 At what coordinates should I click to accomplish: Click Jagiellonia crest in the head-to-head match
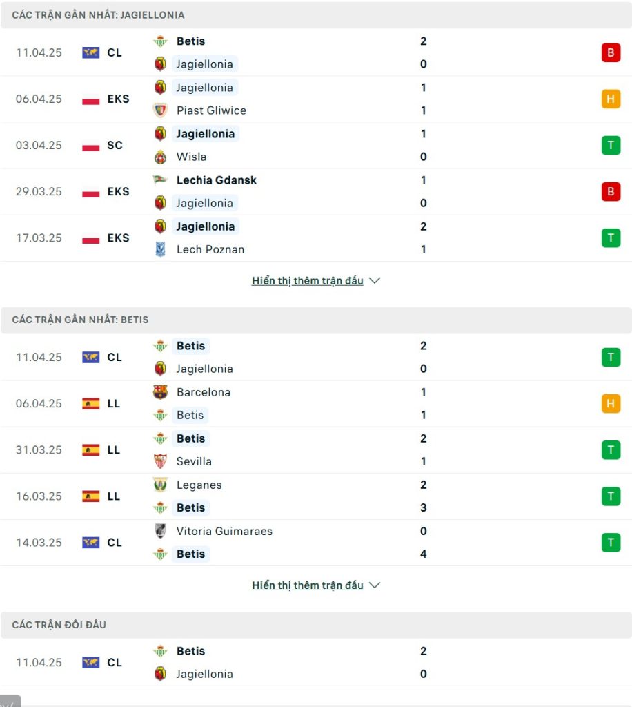tap(160, 674)
